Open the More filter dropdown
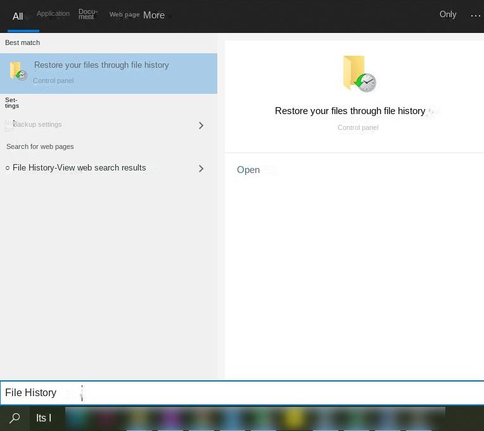 point(154,15)
